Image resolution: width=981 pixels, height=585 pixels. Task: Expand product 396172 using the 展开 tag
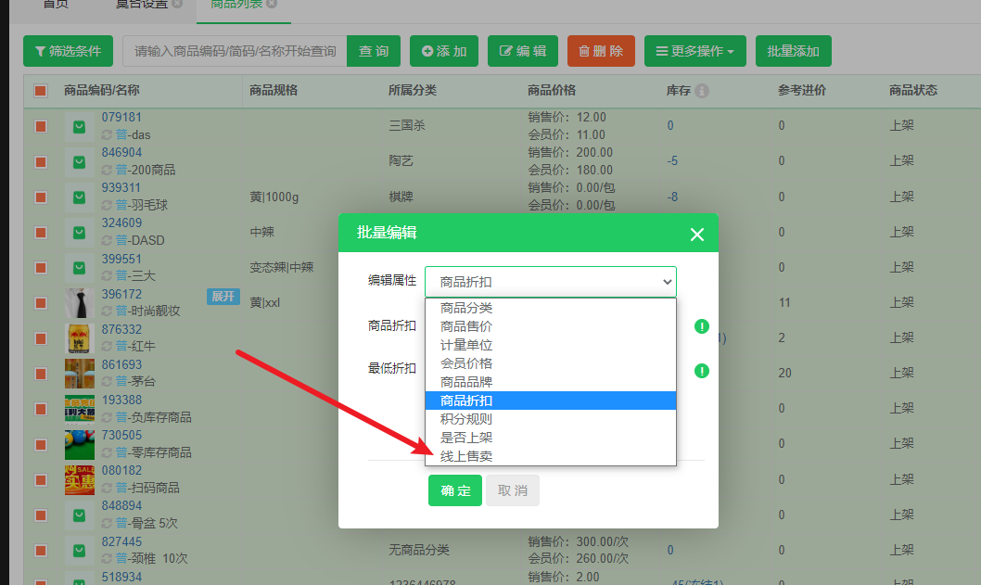tap(223, 297)
